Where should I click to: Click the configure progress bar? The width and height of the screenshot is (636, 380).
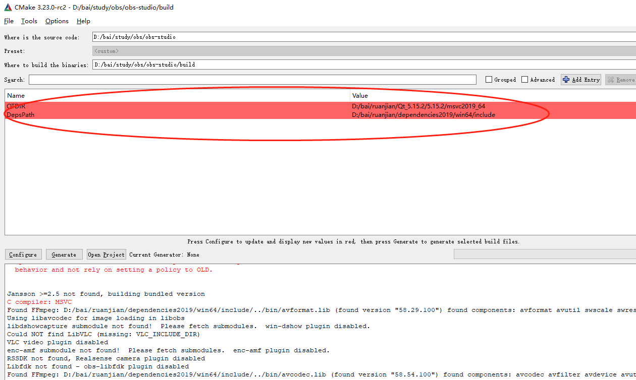tap(545, 255)
